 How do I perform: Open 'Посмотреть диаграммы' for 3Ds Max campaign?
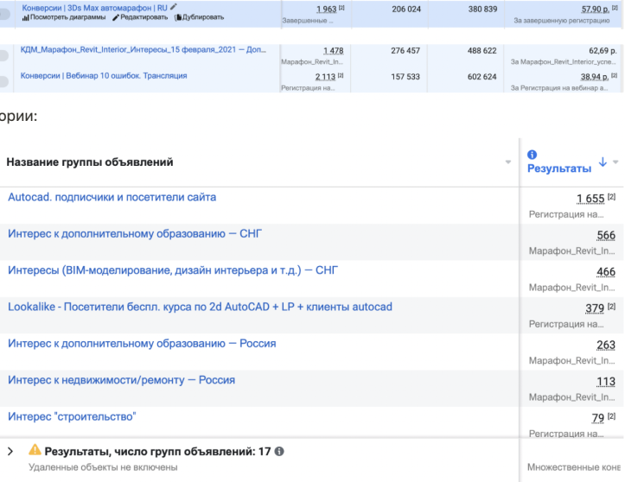click(64, 17)
